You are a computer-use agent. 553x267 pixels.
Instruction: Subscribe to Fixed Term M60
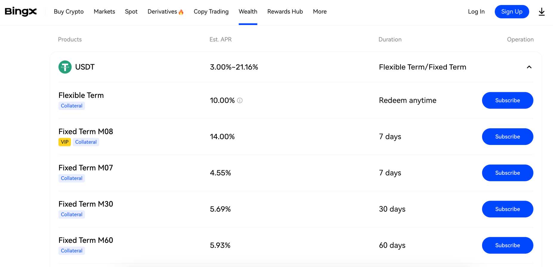point(508,245)
